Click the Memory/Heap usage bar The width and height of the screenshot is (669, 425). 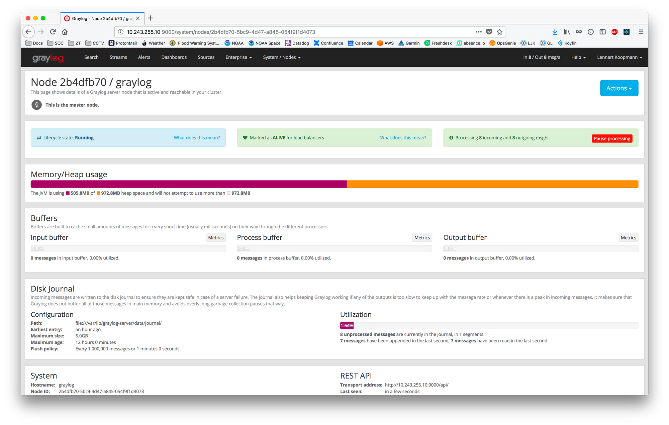click(334, 184)
